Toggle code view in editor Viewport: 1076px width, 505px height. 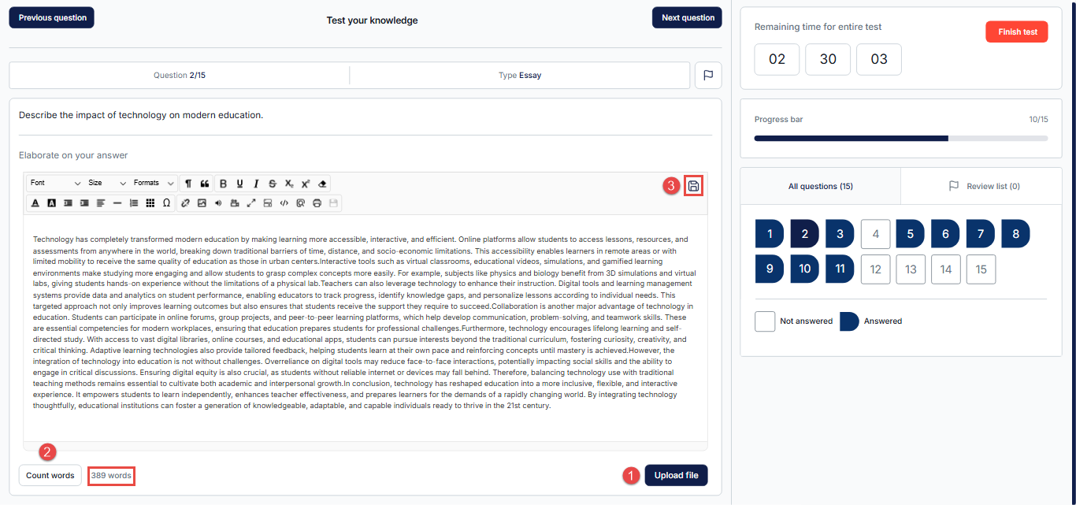(284, 202)
